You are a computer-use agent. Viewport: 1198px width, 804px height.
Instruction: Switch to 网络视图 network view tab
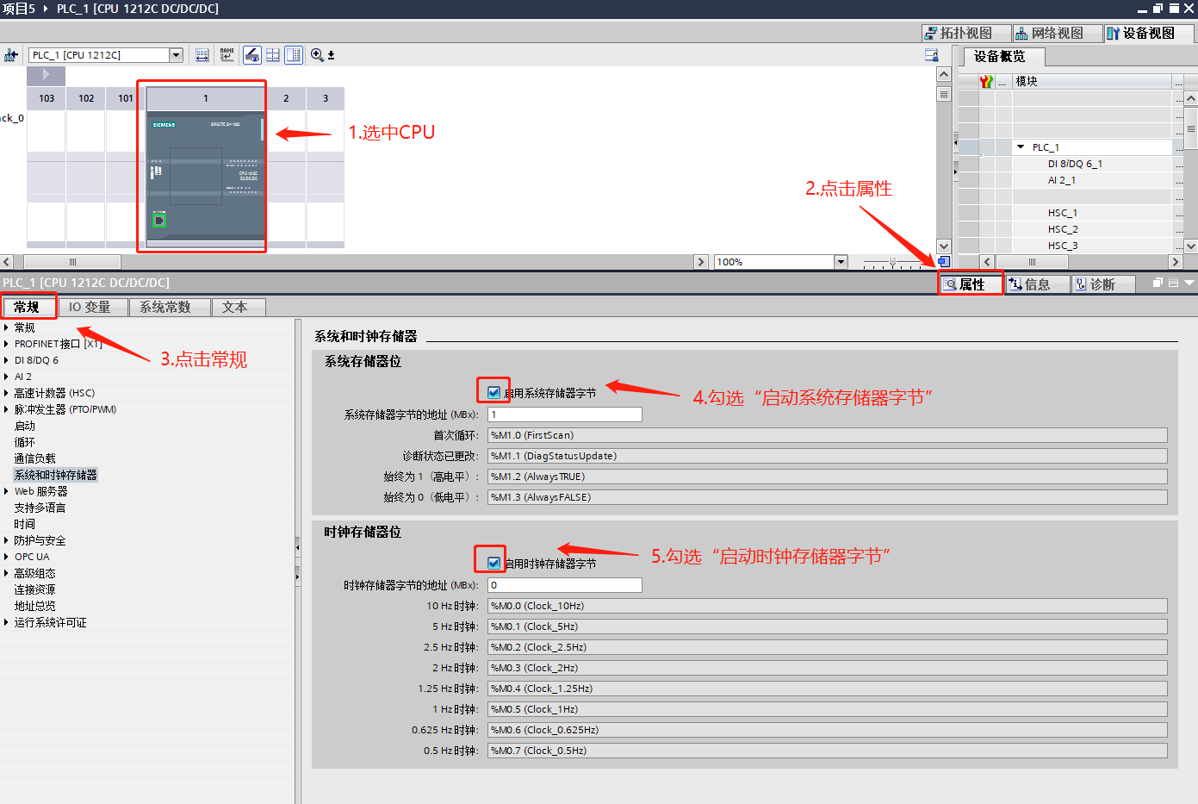pos(1058,33)
